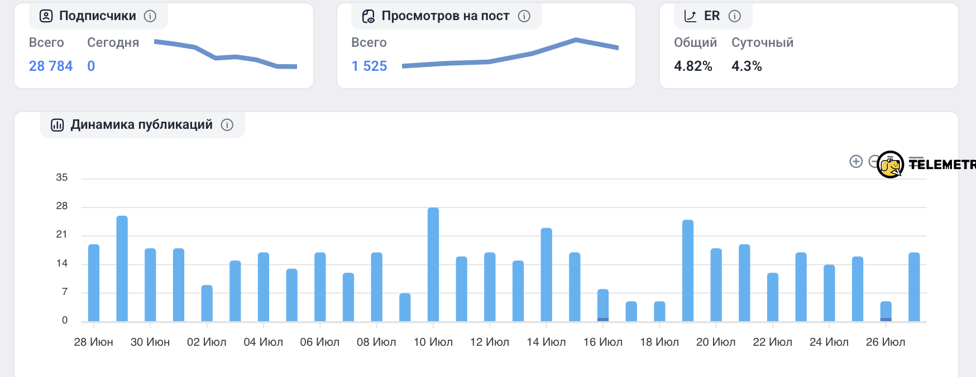The height and width of the screenshot is (377, 976).
Task: Select the bar for 14 Июл
Action: click(547, 274)
